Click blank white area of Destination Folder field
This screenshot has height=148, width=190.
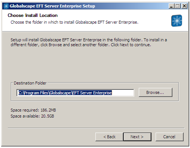point(123,93)
